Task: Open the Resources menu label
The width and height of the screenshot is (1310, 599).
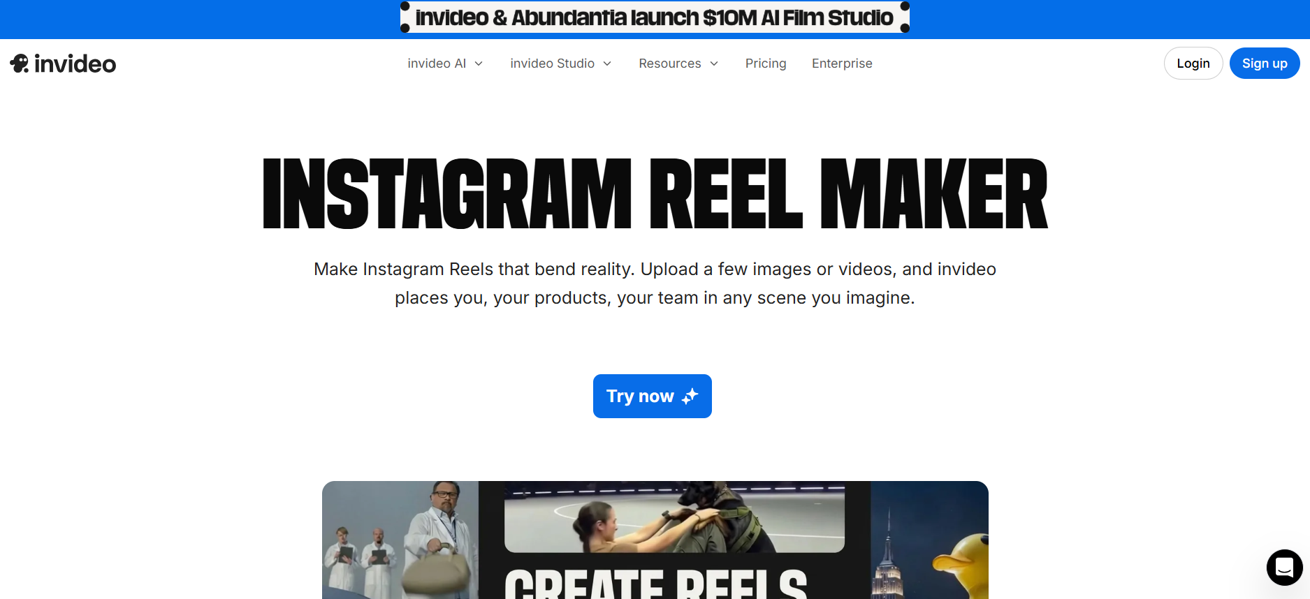Action: tap(670, 64)
